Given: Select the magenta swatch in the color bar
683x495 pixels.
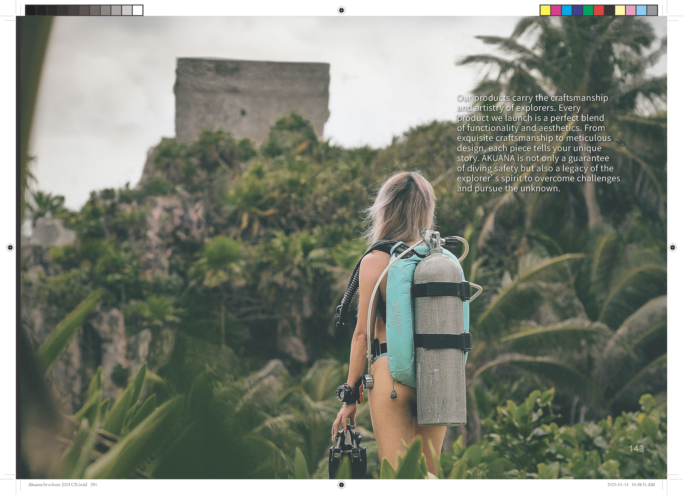Looking at the screenshot, I should coord(556,10).
